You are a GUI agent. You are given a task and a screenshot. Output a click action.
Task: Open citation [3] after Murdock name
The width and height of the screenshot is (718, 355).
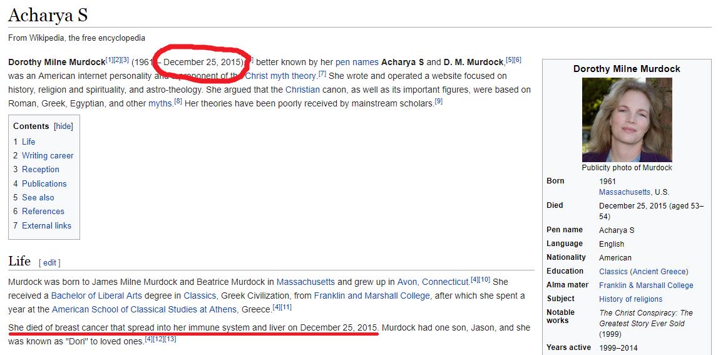125,59
